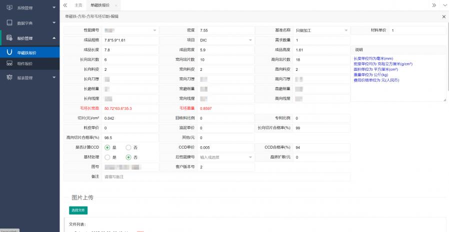Select 是 for 是否计算CCD
Image resolution: width=449 pixels, height=232 pixels.
tap(107, 148)
